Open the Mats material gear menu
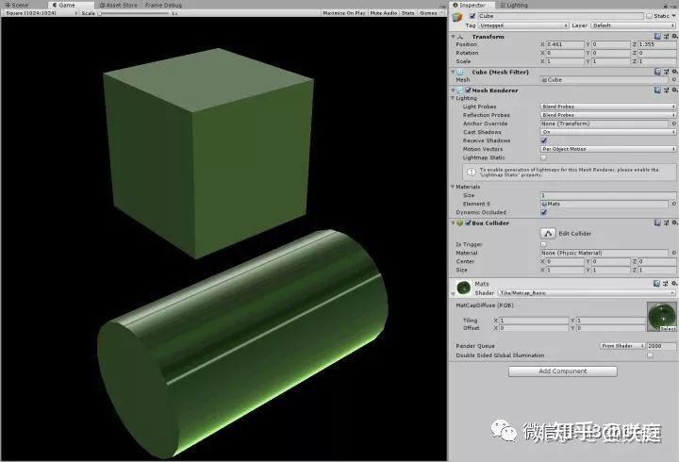Screen dimensions: 679x462 [x=674, y=283]
